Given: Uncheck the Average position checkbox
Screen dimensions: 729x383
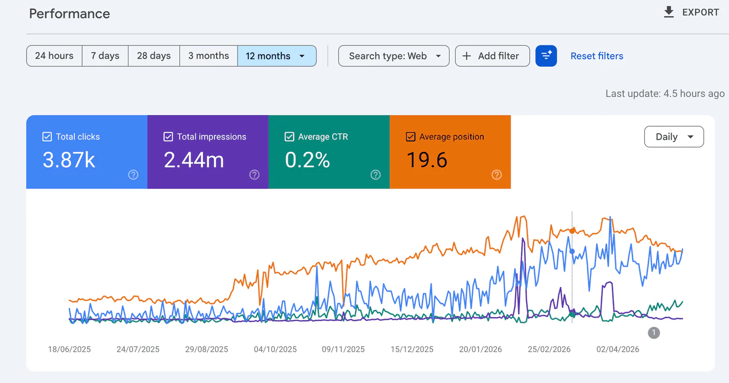Looking at the screenshot, I should pyautogui.click(x=410, y=137).
